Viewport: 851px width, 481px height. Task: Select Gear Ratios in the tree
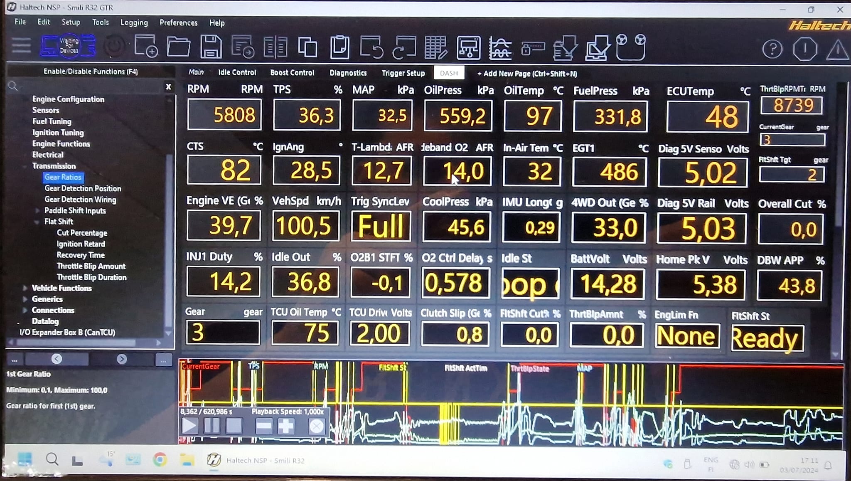point(63,177)
